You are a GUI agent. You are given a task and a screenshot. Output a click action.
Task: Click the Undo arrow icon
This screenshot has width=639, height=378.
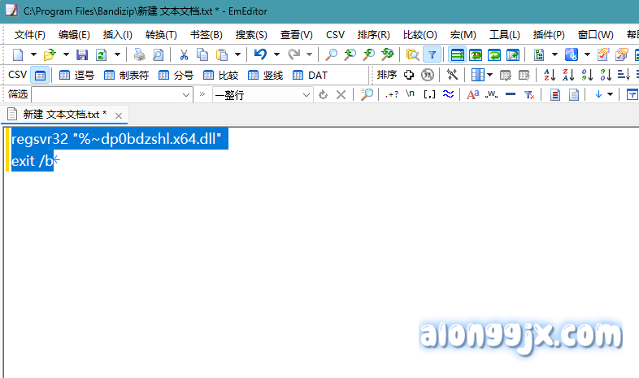[x=259, y=54]
